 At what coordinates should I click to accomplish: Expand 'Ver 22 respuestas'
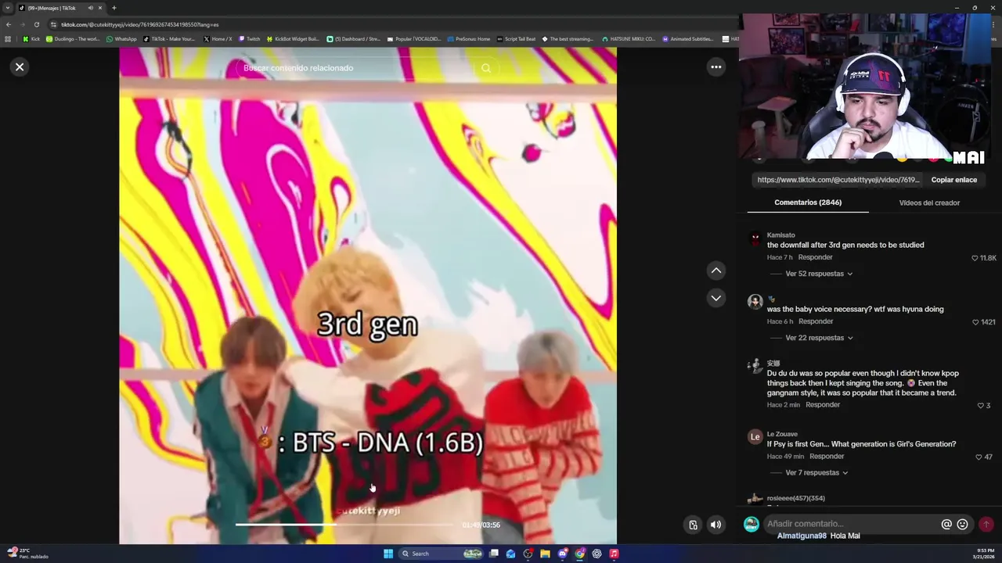point(819,338)
